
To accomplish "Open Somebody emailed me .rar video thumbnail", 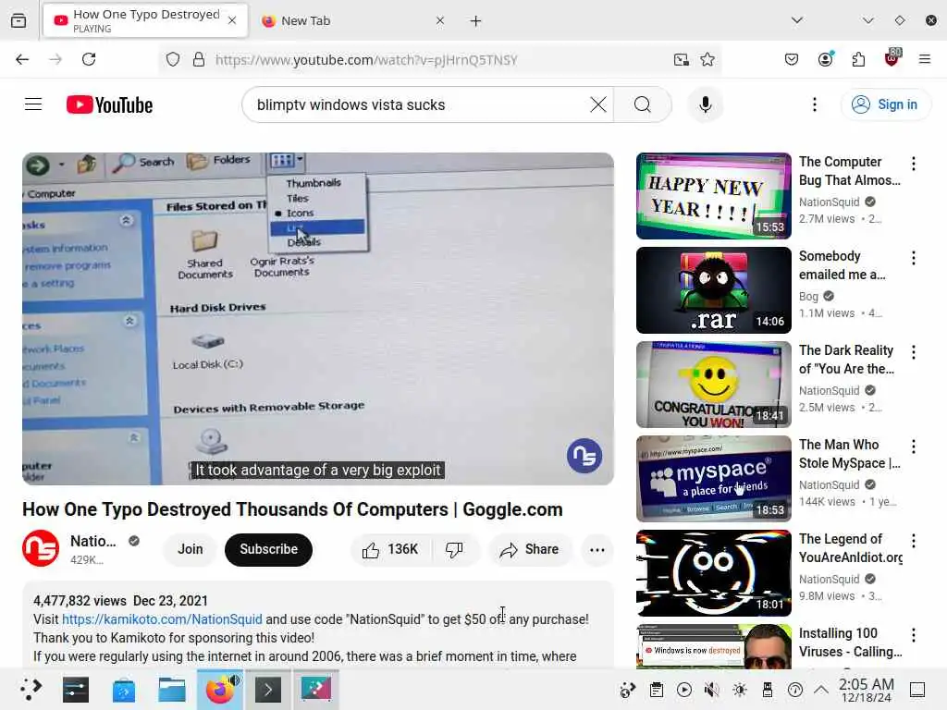I will coord(713,289).
